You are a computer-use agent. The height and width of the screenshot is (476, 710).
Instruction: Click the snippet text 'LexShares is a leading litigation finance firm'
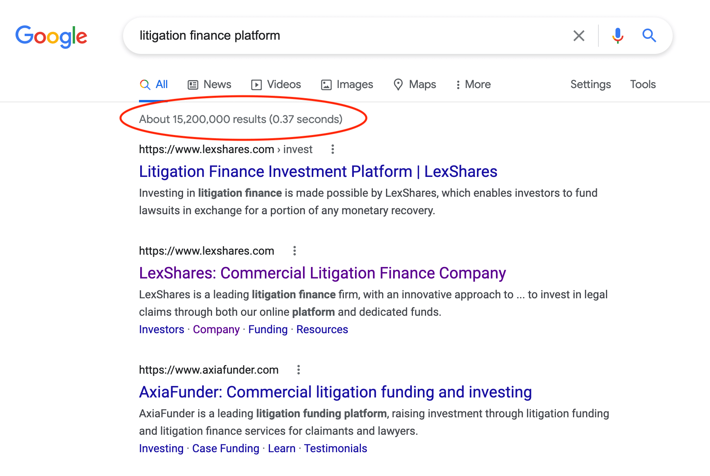(x=249, y=295)
